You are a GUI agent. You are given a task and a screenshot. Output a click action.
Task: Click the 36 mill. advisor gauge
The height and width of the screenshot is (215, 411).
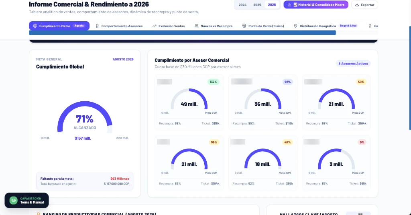point(262,99)
